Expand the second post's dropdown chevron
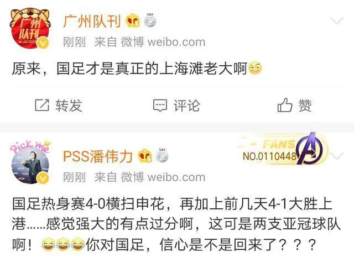This screenshot has height=263, width=354. click(x=337, y=156)
